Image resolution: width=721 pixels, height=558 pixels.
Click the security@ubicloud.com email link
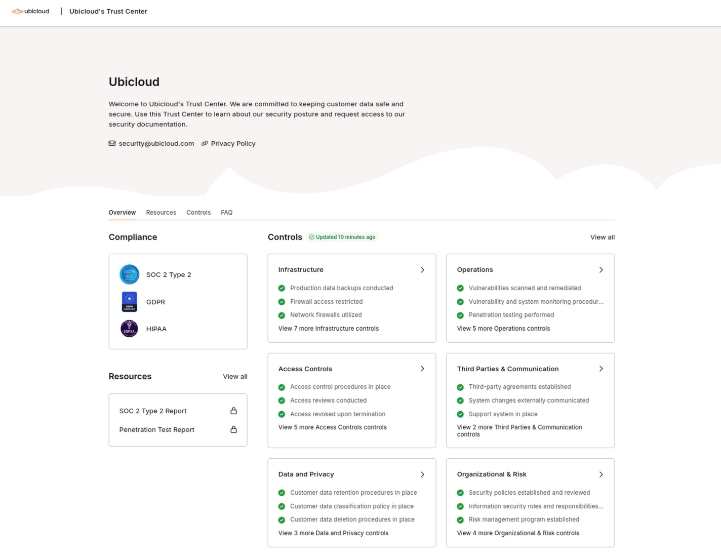point(156,144)
